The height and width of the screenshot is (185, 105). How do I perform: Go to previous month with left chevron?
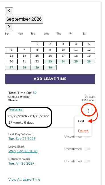9,11
